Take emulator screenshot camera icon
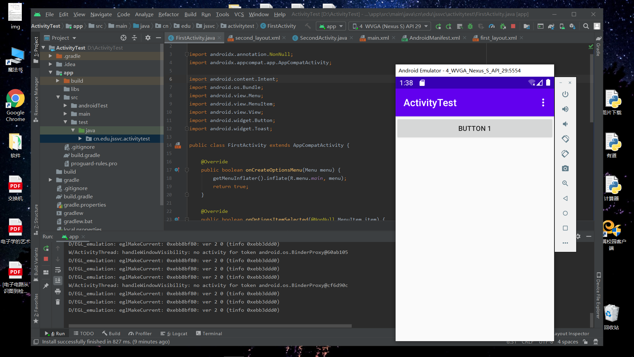Image resolution: width=634 pixels, height=357 pixels. 565,169
